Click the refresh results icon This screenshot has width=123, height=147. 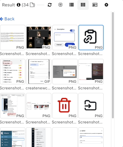point(49,5)
